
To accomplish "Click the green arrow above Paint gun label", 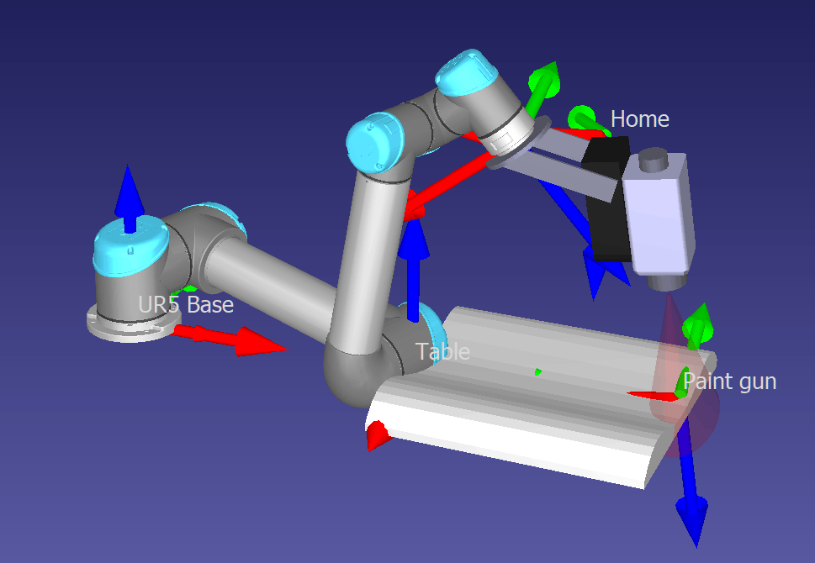I will 698,327.
